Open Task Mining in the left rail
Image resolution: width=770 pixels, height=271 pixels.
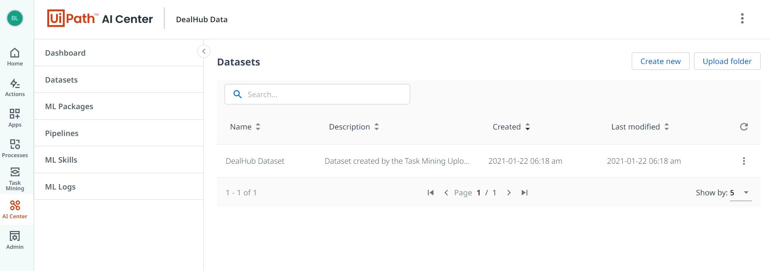click(15, 180)
